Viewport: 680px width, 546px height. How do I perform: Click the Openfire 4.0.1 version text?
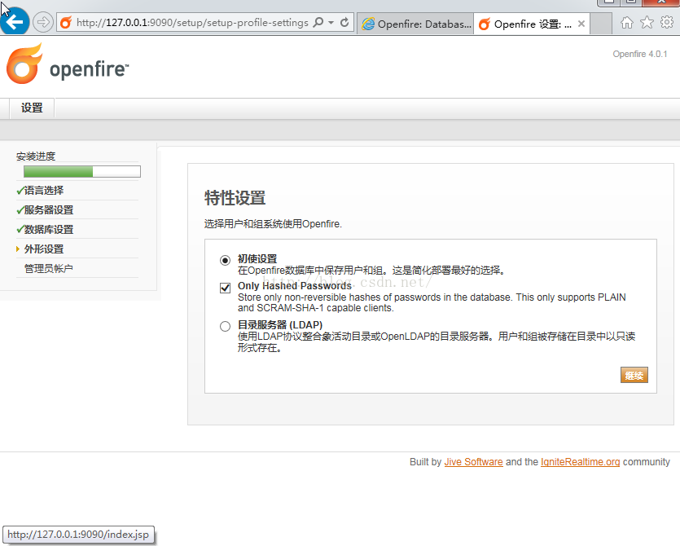(639, 54)
